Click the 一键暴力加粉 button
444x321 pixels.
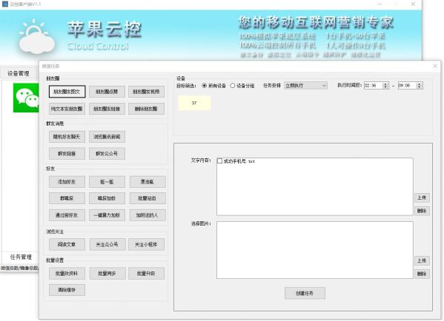point(107,215)
